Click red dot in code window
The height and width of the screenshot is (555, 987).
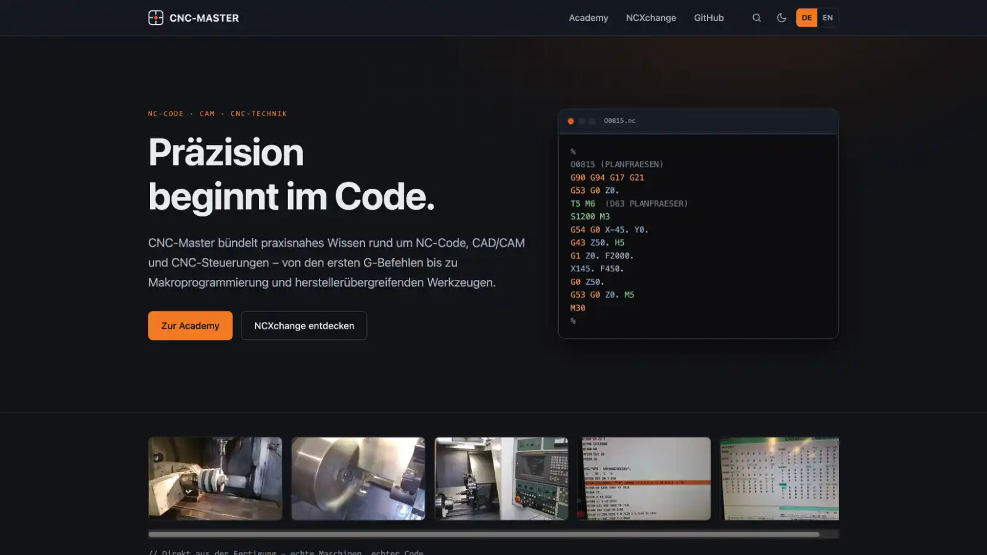coord(571,121)
